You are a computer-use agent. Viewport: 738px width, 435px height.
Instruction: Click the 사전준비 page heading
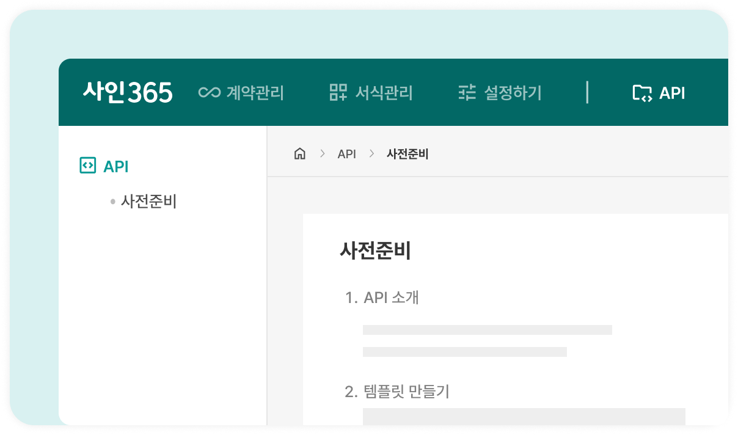pyautogui.click(x=375, y=251)
